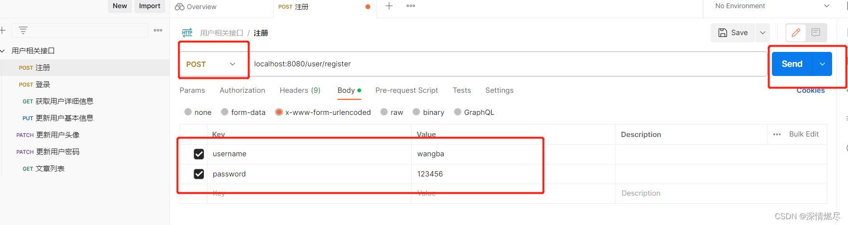Click the 用户相关接口 breadcrumb link
Screen dimensions: 848x225
pos(222,33)
